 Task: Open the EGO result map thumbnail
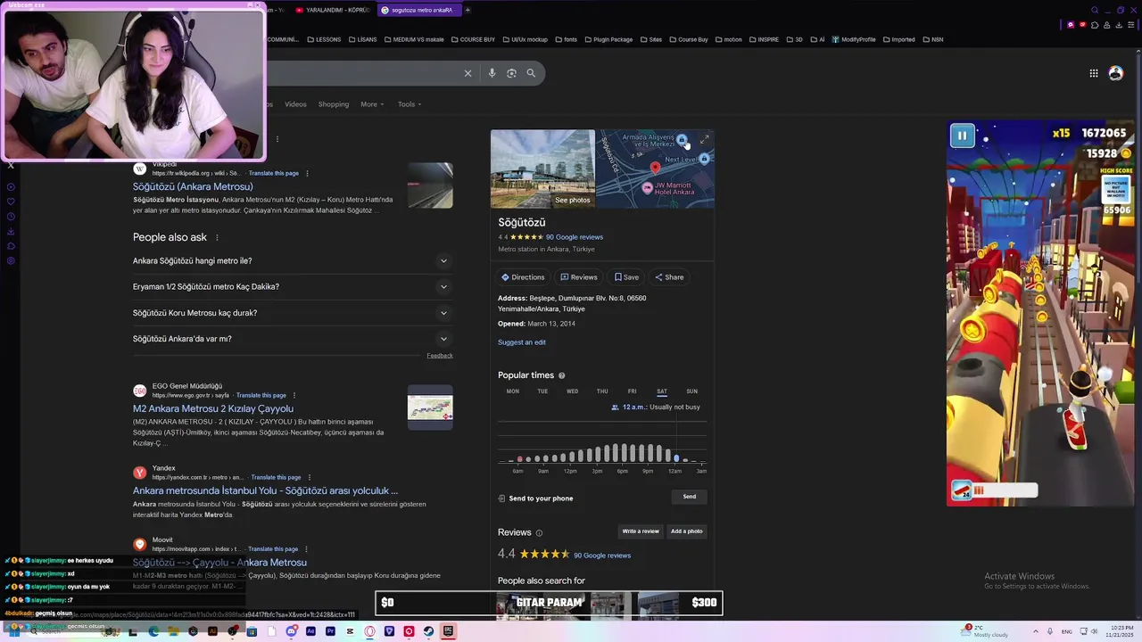[430, 407]
